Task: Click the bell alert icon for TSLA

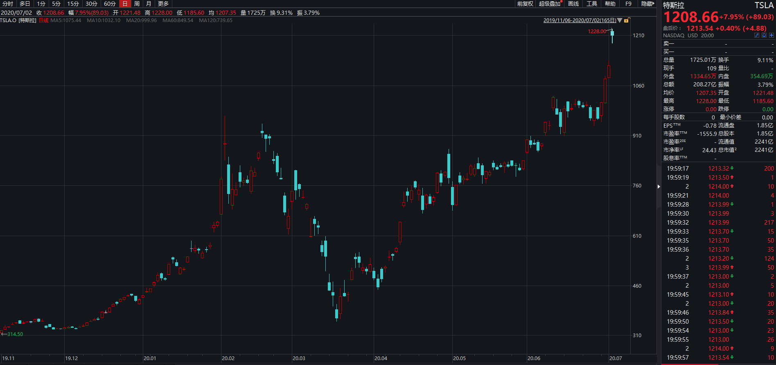Action: 764,36
